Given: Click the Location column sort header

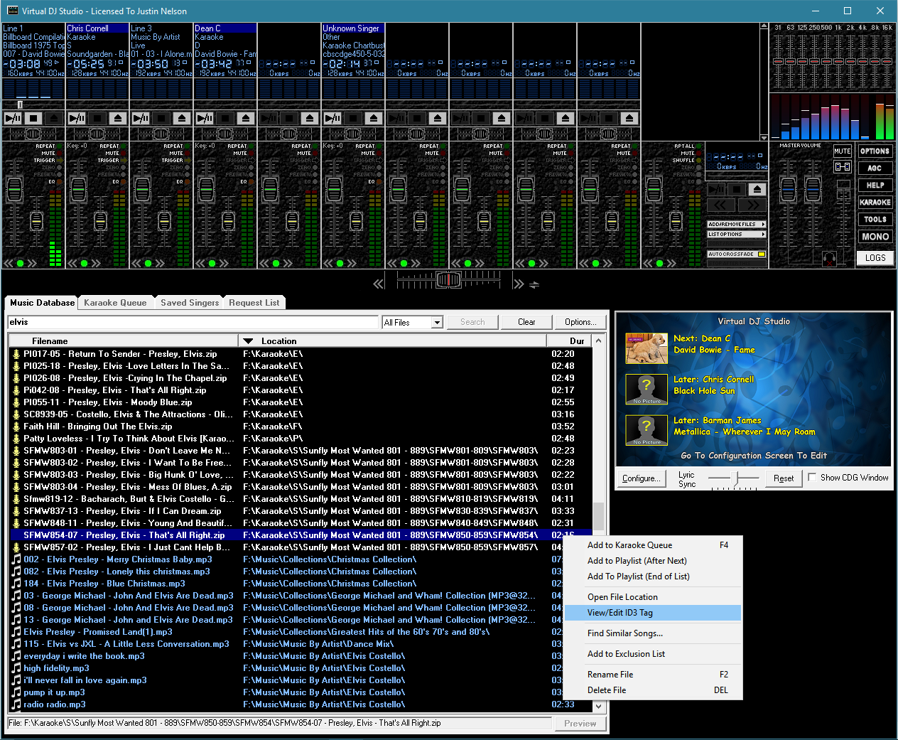Looking at the screenshot, I should (392, 340).
